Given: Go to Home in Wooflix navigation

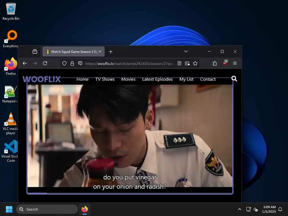Looking at the screenshot, I should tap(82, 79).
